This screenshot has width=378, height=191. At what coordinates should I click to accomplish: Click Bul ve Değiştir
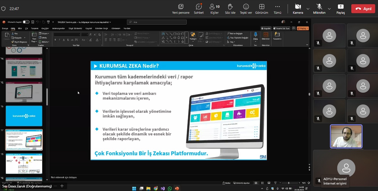point(235,33)
